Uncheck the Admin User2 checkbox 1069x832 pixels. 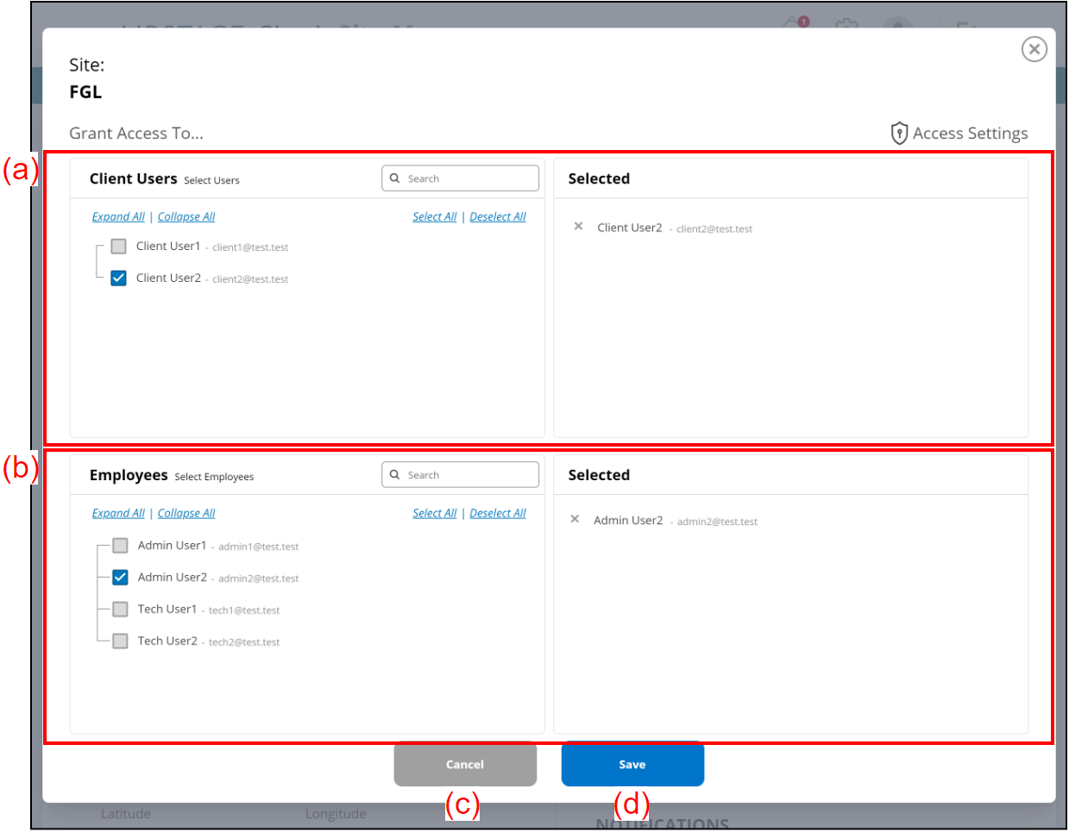click(121, 578)
